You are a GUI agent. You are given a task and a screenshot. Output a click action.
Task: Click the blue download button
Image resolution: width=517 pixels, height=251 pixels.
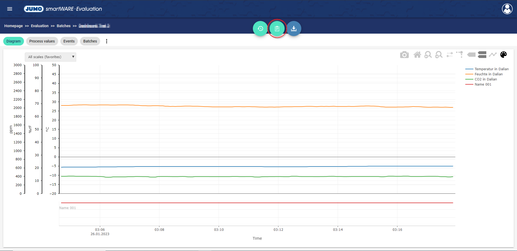coord(294,29)
